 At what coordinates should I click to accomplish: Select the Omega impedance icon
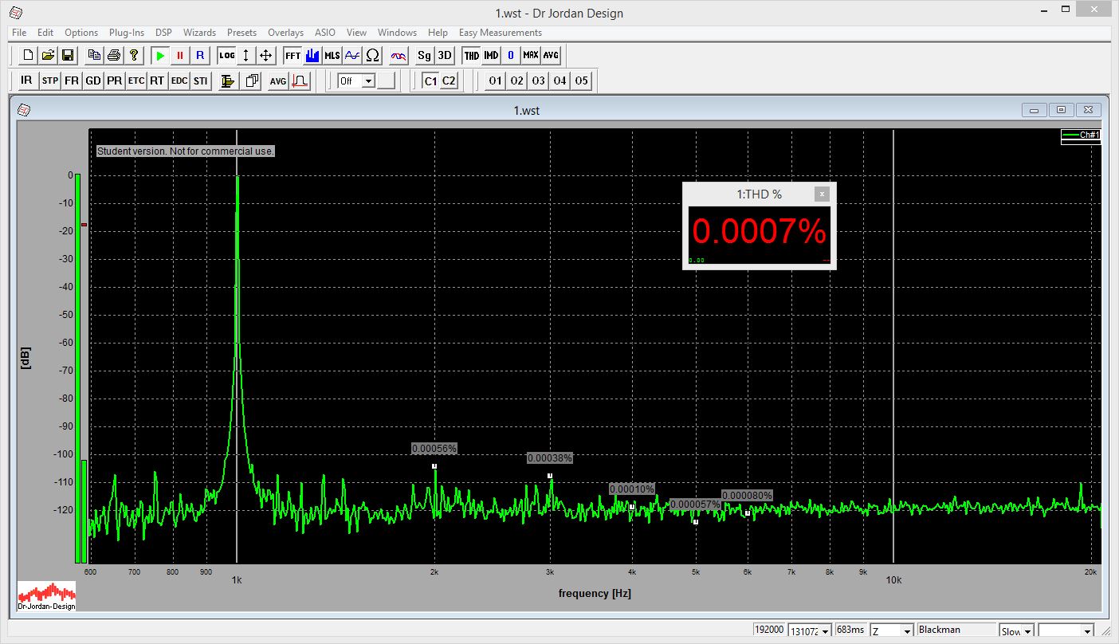pyautogui.click(x=372, y=55)
